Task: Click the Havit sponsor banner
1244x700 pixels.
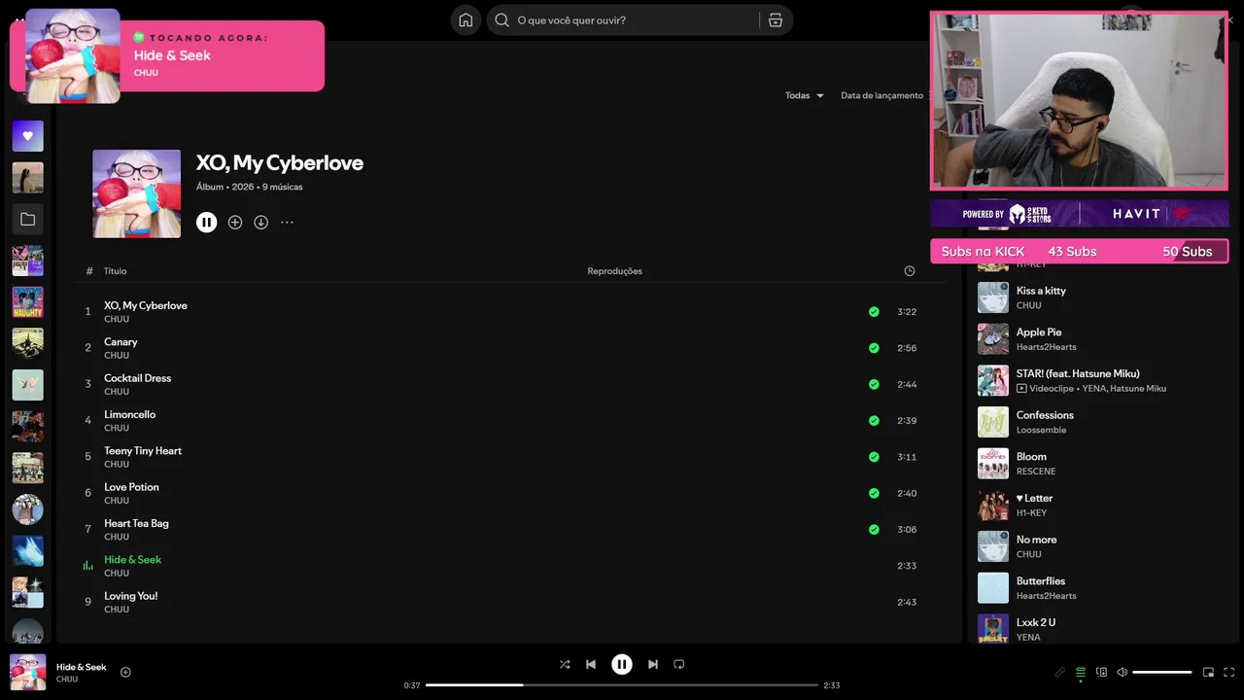Action: [1154, 213]
